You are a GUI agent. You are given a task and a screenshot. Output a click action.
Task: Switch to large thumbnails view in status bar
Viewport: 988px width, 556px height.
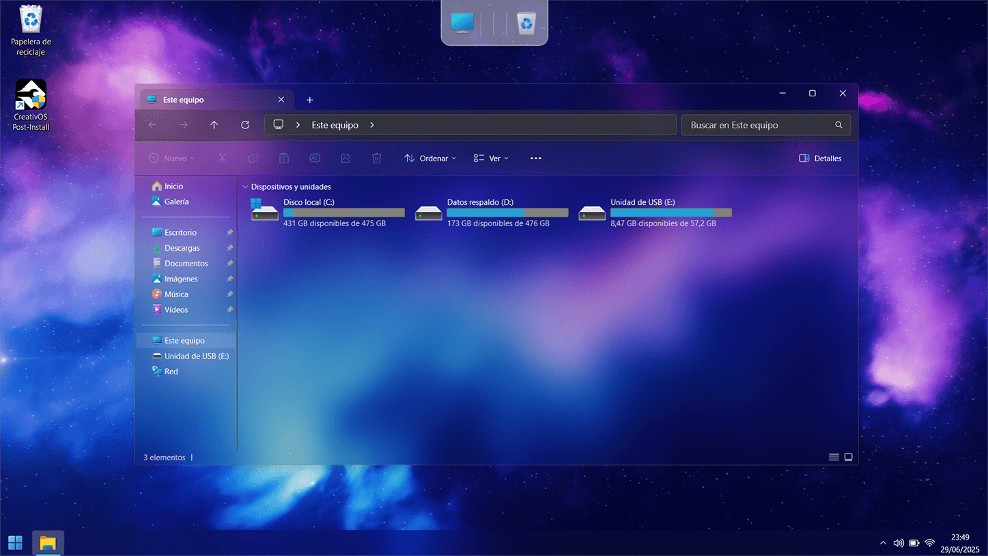tap(849, 457)
